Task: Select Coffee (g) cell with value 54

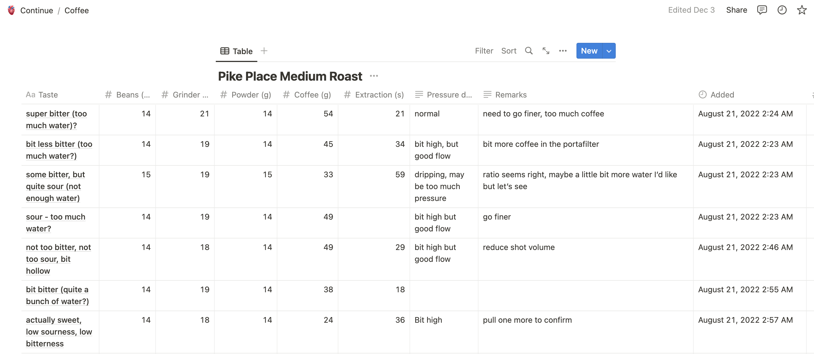Action: [308, 120]
